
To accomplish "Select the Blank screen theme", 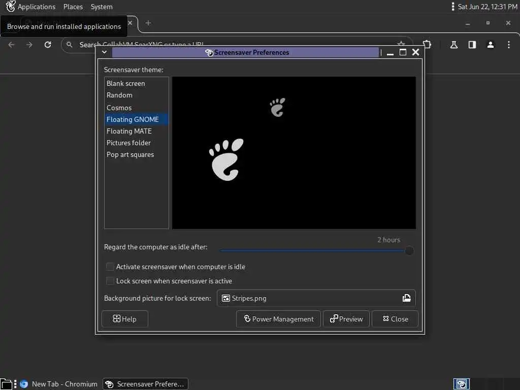I will tap(136, 84).
